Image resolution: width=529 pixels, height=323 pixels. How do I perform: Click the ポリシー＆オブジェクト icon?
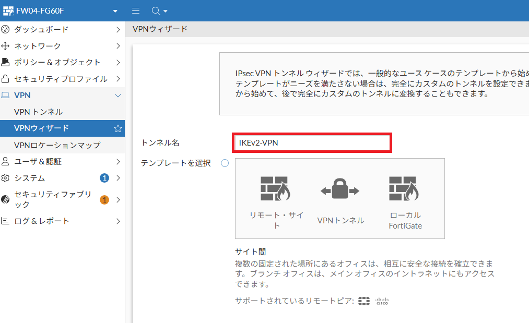click(5, 62)
